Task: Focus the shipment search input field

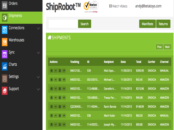Action: [63, 24]
